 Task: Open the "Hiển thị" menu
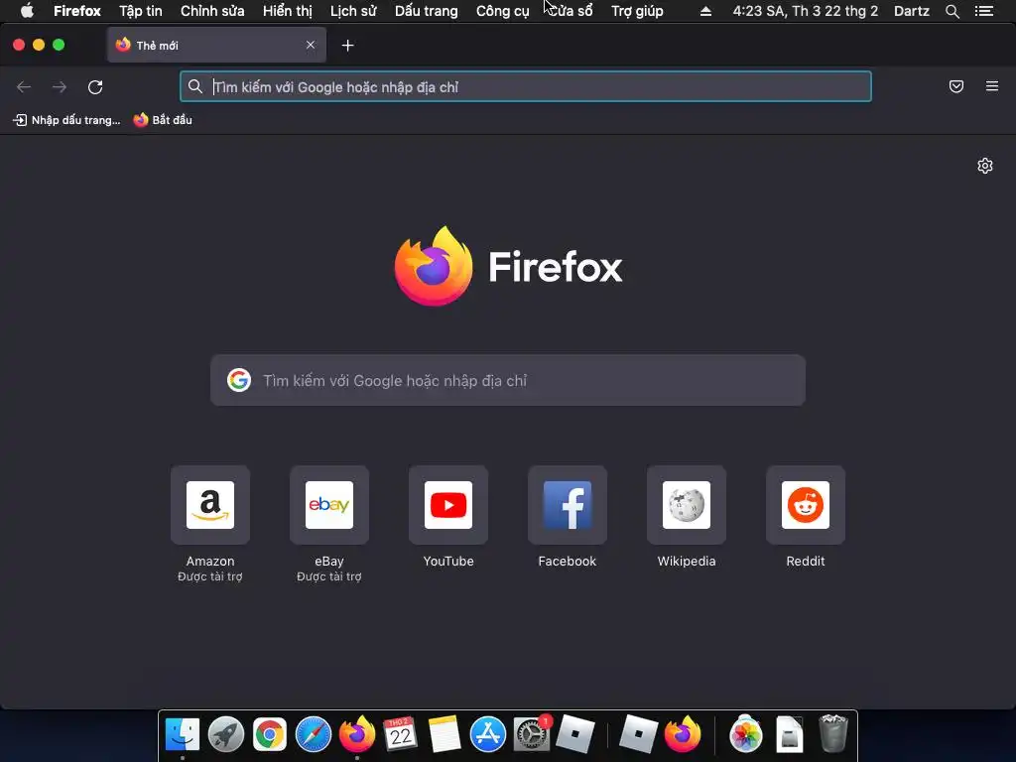(x=287, y=11)
